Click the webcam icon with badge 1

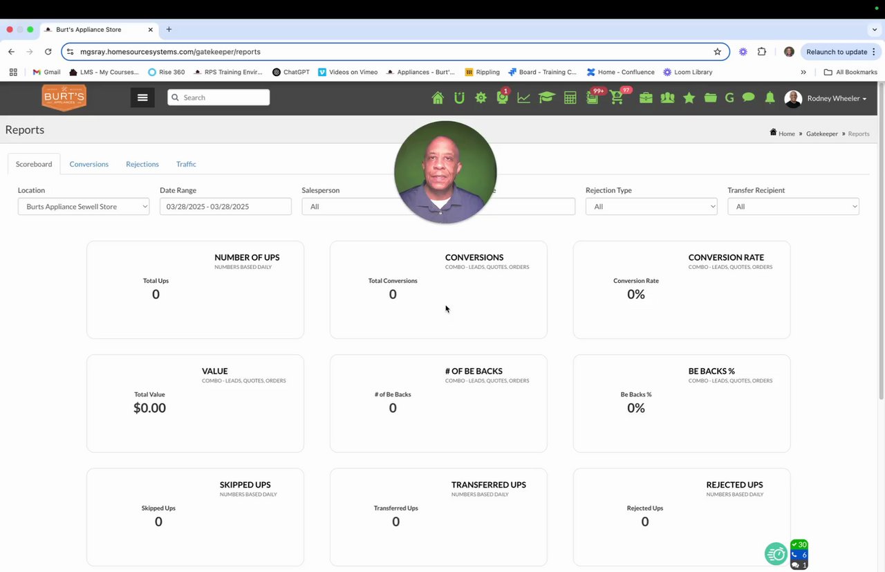point(503,97)
